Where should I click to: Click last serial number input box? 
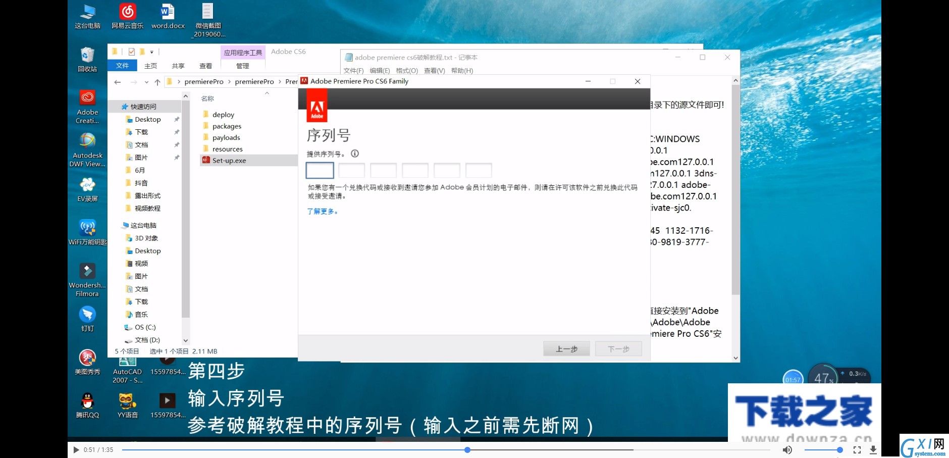pyautogui.click(x=479, y=170)
